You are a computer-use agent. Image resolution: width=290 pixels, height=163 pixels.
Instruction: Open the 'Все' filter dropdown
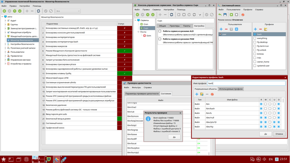(68, 11)
